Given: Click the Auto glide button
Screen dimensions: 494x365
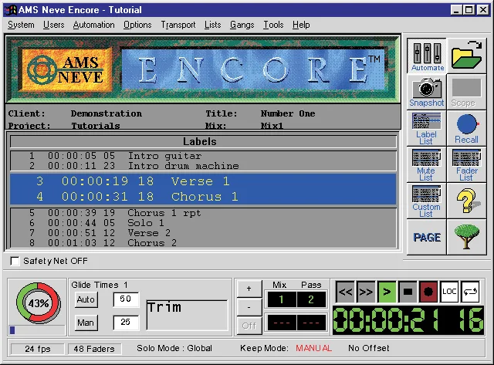Looking at the screenshot, I should click(86, 299).
